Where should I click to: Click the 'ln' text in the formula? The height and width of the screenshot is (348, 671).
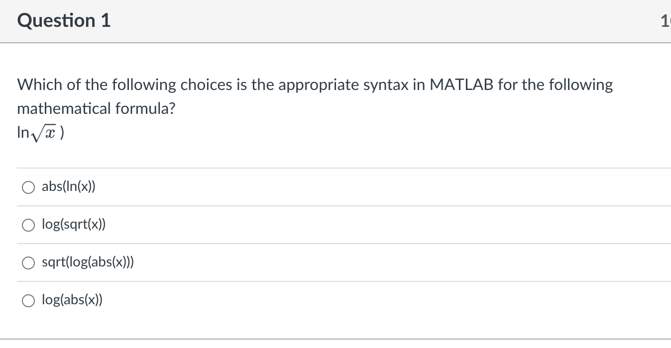pos(23,133)
